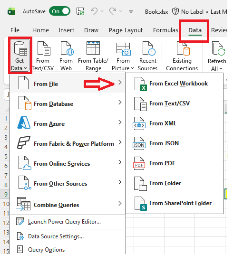Open the From Other Sources submenu
The image size is (233, 254).
[68, 183]
